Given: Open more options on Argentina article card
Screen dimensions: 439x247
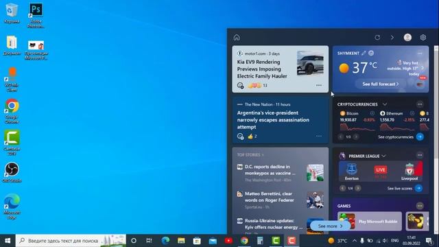Looking at the screenshot, I should [319, 136].
